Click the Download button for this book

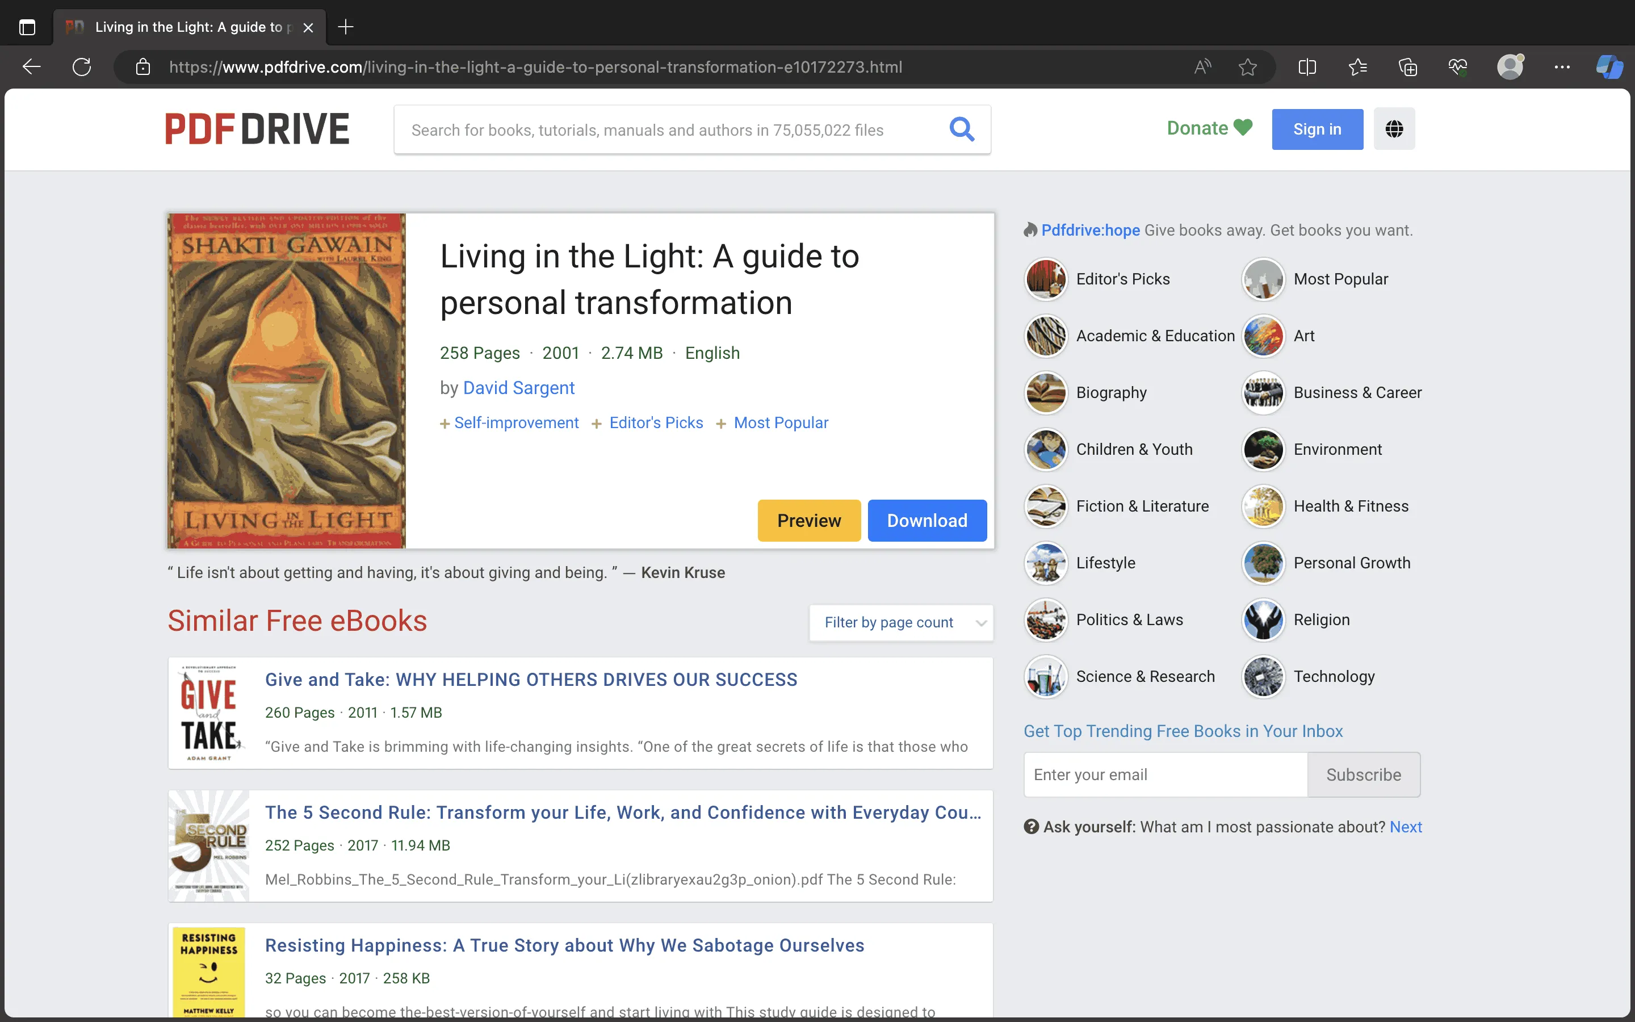tap(927, 521)
